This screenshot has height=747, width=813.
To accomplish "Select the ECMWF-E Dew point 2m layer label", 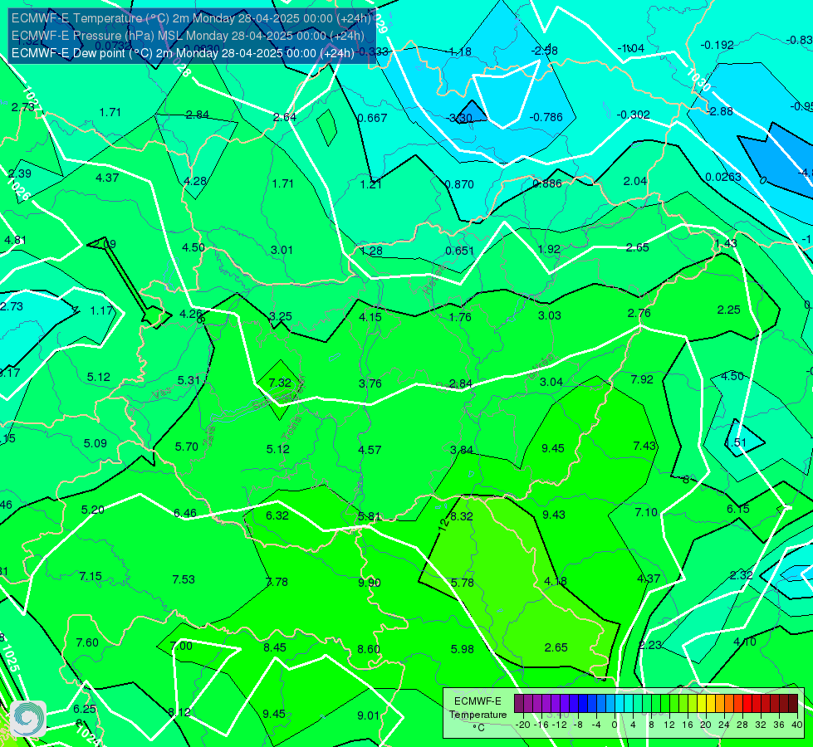I will 183,53.
